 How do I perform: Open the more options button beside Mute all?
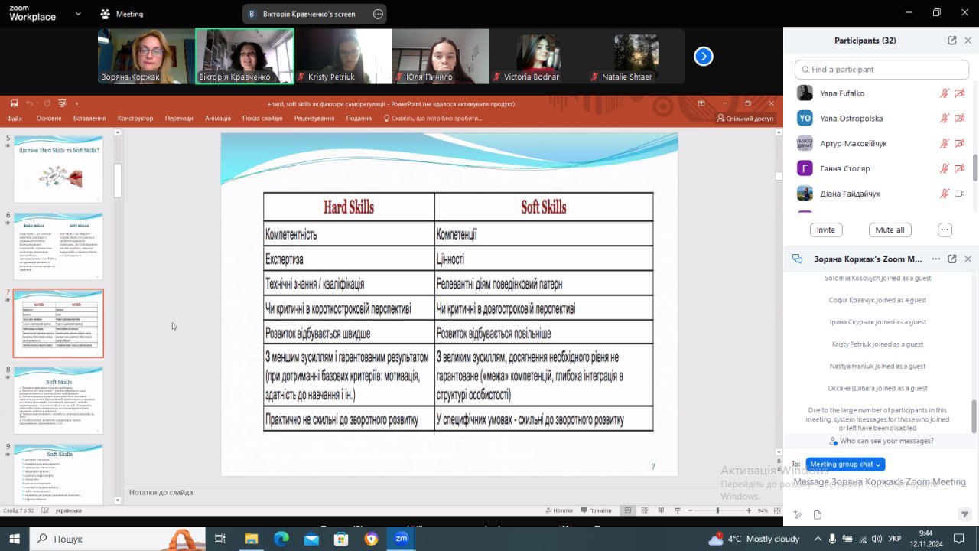(x=945, y=230)
